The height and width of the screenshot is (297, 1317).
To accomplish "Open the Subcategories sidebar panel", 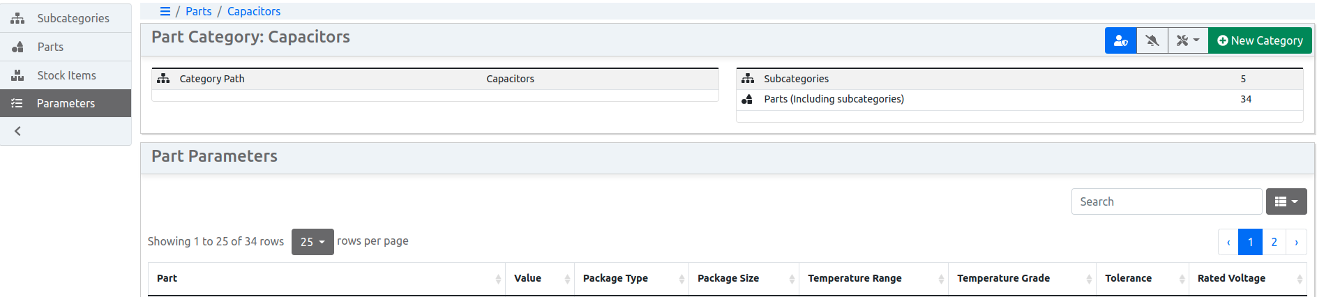I will pyautogui.click(x=66, y=18).
